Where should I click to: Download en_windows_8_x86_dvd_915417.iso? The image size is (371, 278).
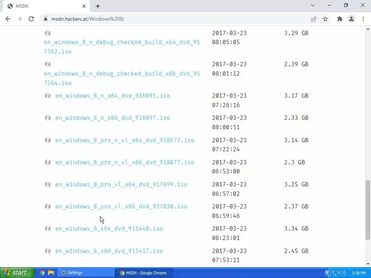(x=109, y=251)
